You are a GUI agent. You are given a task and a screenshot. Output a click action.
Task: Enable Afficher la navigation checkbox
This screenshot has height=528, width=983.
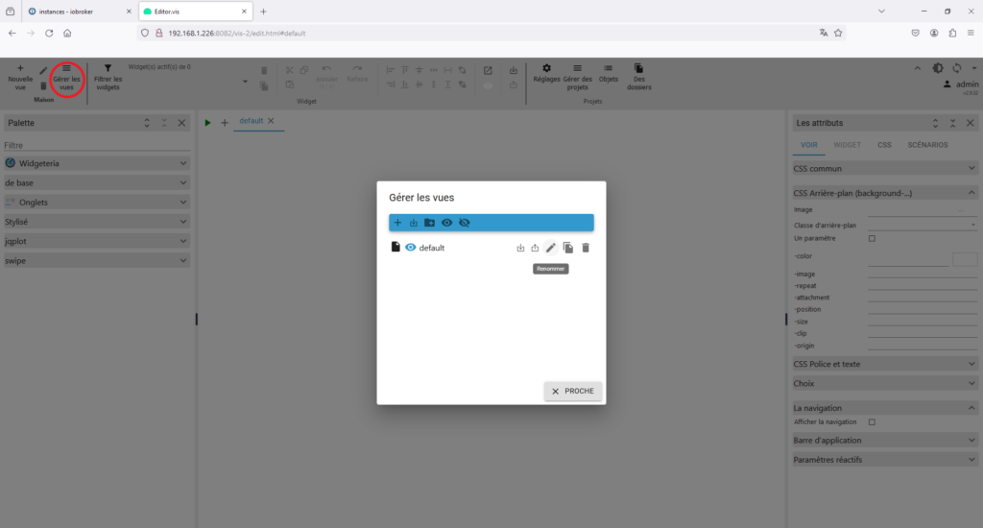click(x=872, y=422)
